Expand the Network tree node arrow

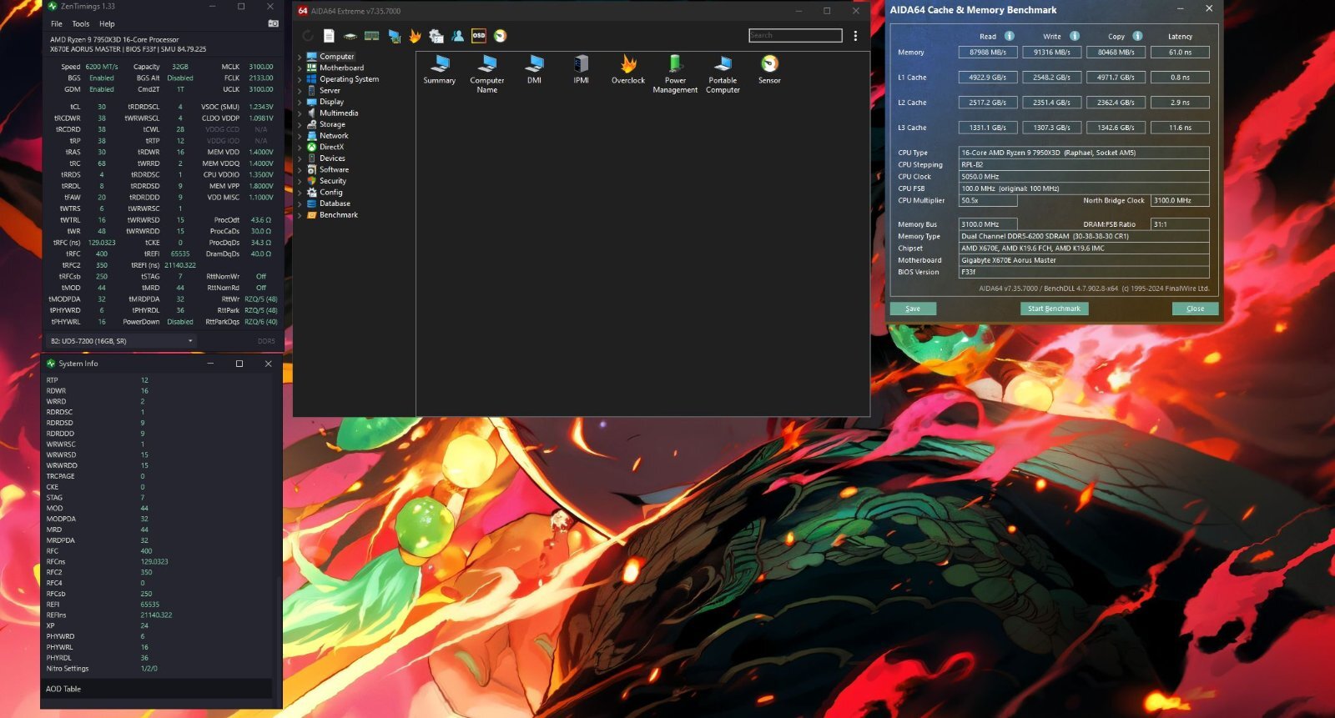[300, 135]
